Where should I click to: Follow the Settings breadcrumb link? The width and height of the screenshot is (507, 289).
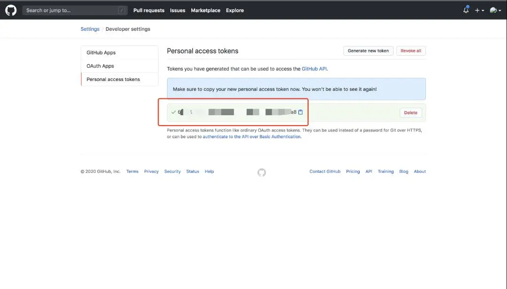coord(90,29)
